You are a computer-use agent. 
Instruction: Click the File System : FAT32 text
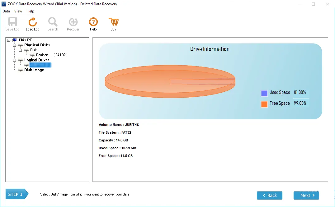coord(115,133)
